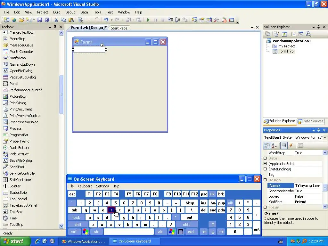
Task: Click Refresh icon in Solution Explorer toolbar
Action: pos(284,34)
